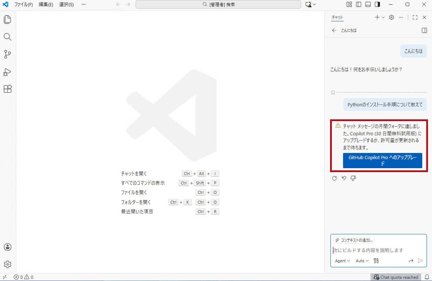
Task: Toggle the primary side bar layout button
Action: [359, 4]
